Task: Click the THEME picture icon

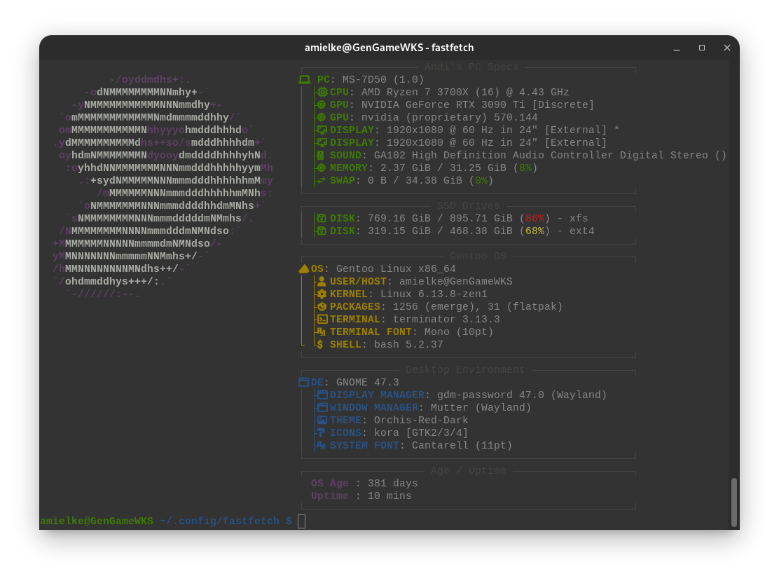Action: (322, 421)
